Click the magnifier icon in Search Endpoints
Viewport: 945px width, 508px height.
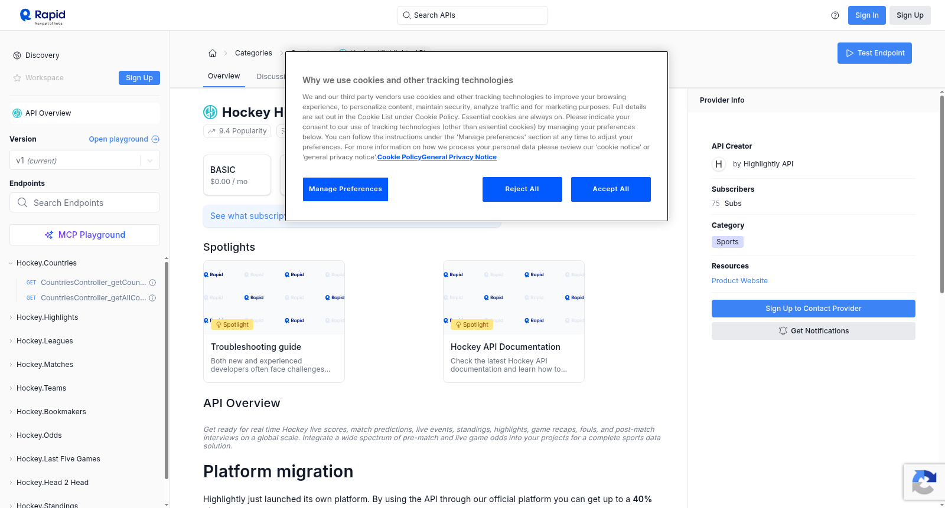tap(22, 202)
